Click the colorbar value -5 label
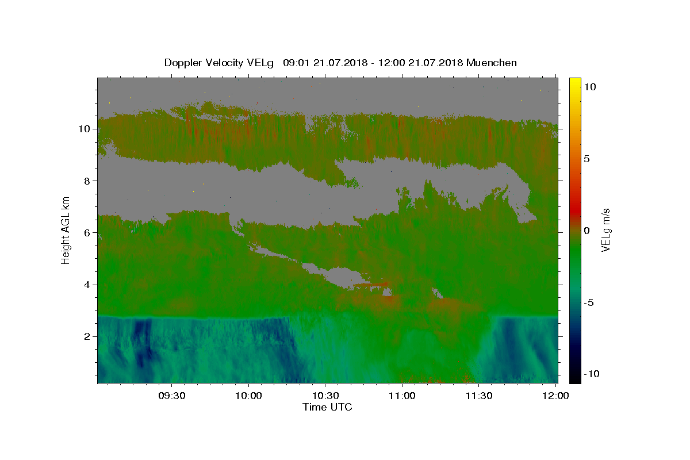Image resolution: width=690 pixels, height=460 pixels. click(x=589, y=302)
